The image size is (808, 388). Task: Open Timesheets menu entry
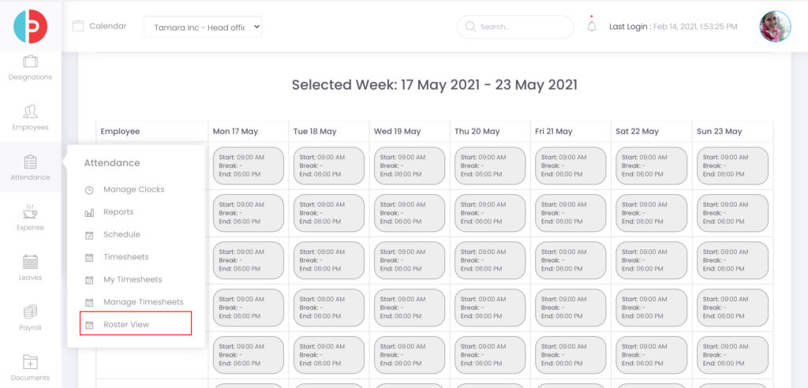[x=125, y=257]
